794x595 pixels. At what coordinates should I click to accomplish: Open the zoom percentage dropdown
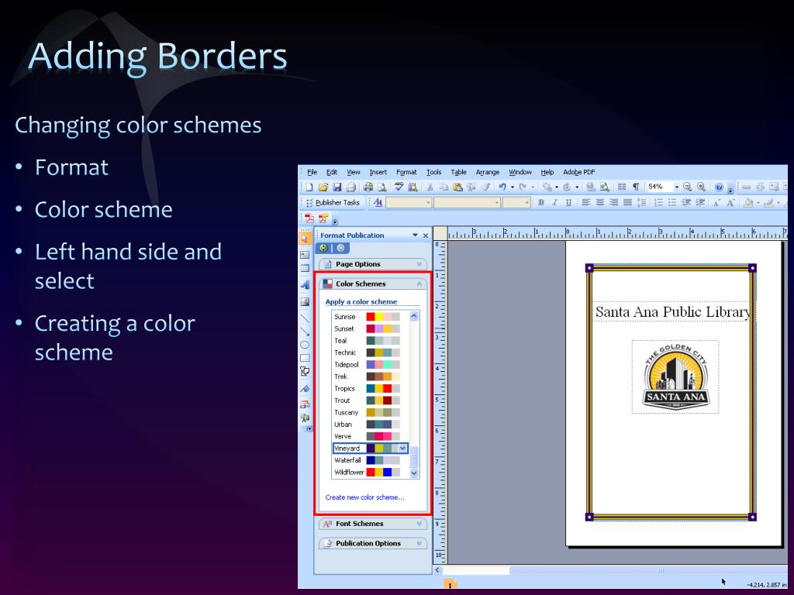tap(676, 187)
